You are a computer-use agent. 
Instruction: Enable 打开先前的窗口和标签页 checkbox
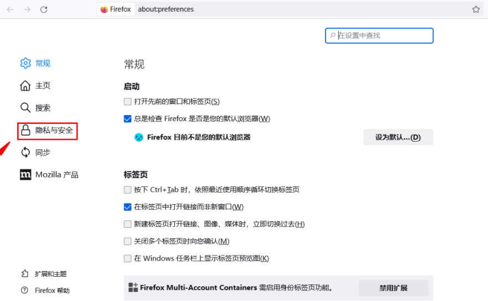click(x=128, y=102)
